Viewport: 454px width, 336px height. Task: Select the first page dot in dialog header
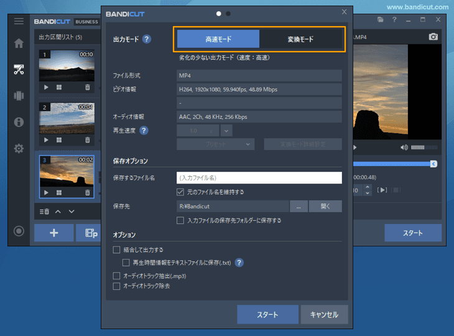(x=218, y=14)
